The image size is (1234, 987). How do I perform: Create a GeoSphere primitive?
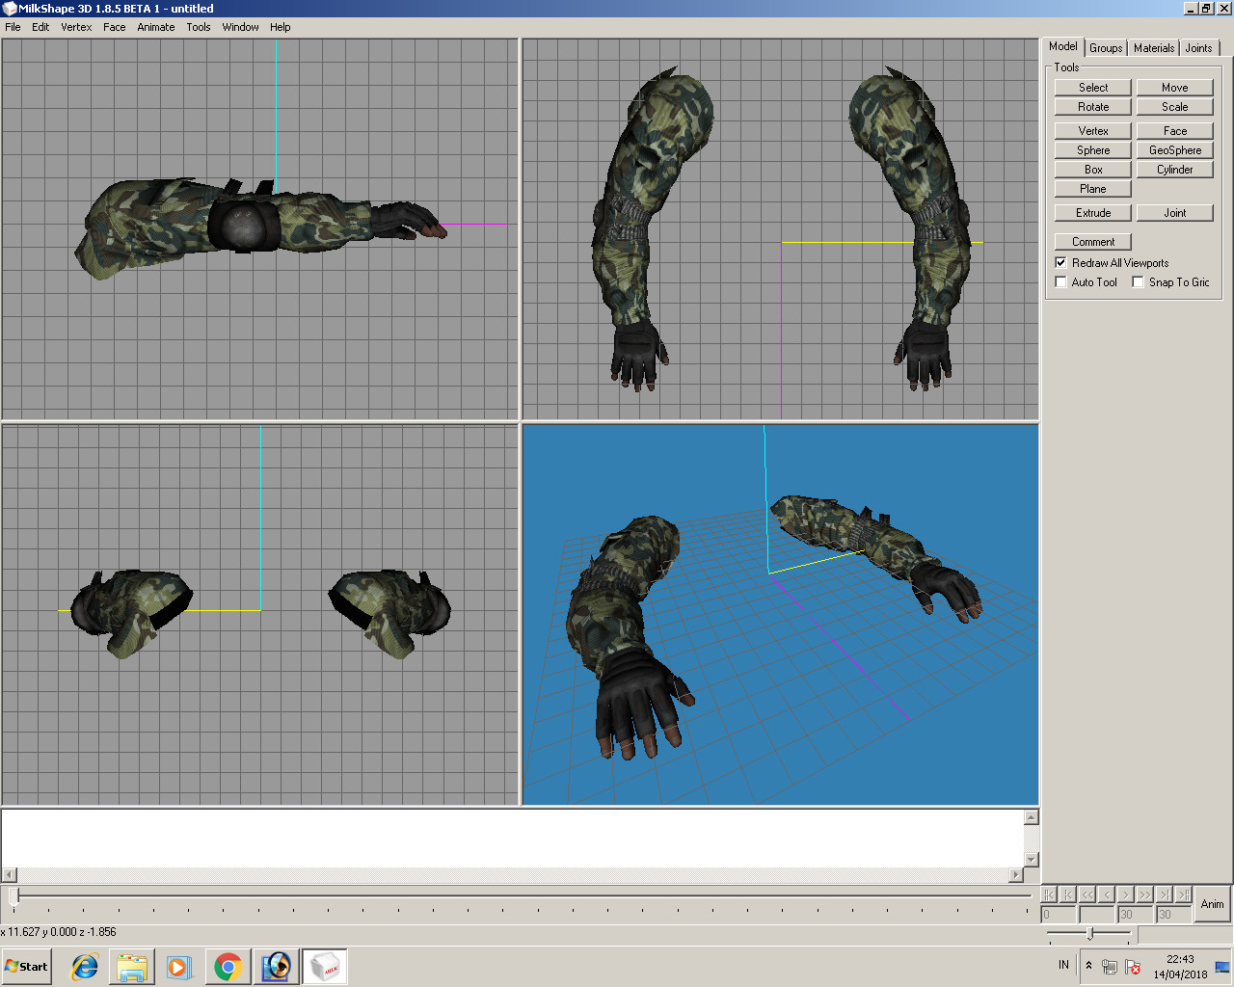click(x=1174, y=149)
